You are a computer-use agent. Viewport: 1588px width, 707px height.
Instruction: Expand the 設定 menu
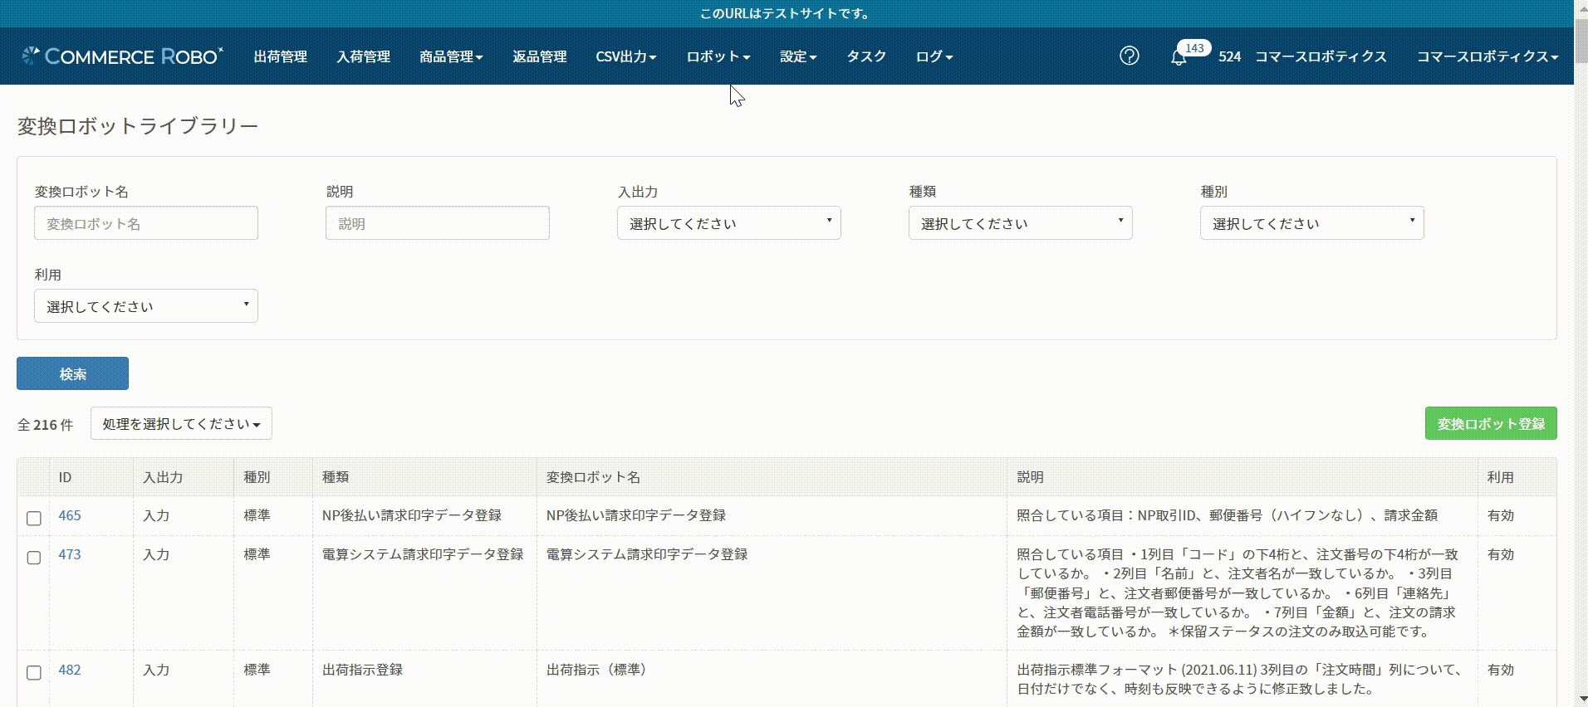798,56
